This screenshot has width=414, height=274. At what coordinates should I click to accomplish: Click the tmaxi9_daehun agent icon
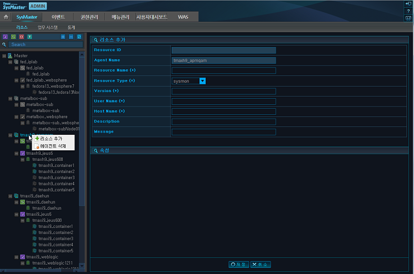(x=16, y=196)
